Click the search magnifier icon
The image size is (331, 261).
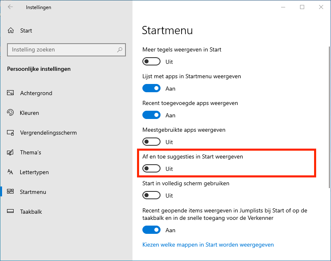coord(120,50)
